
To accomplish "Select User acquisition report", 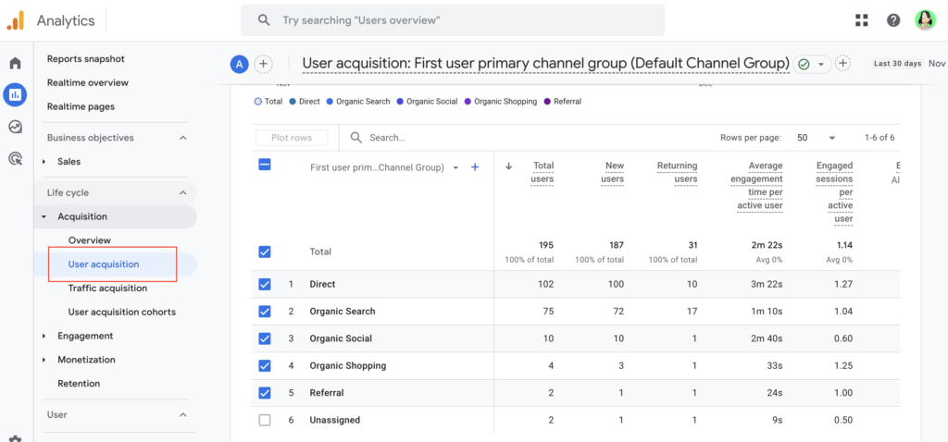I will click(104, 264).
